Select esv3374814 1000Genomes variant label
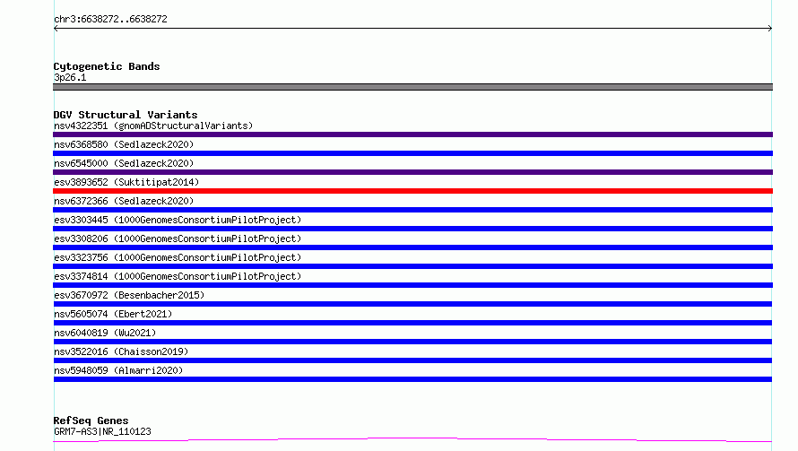Screen dimensions: 798x451 coord(178,276)
